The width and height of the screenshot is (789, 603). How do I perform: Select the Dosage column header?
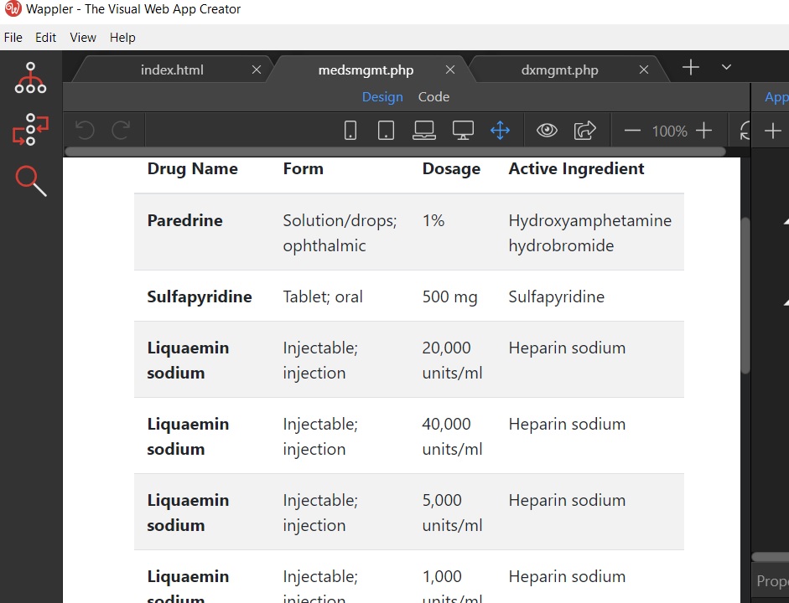click(451, 169)
